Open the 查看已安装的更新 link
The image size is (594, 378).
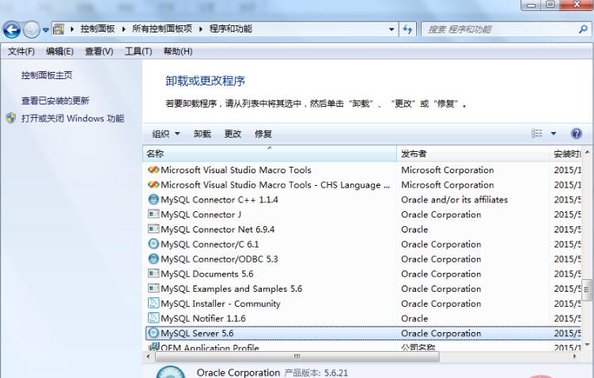pyautogui.click(x=55, y=100)
